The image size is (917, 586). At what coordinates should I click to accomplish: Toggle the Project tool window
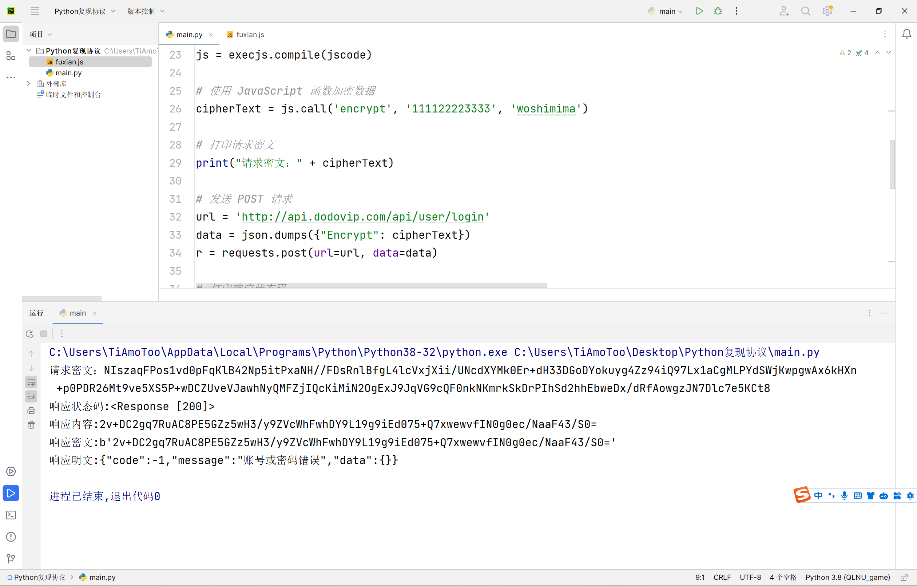click(x=11, y=34)
